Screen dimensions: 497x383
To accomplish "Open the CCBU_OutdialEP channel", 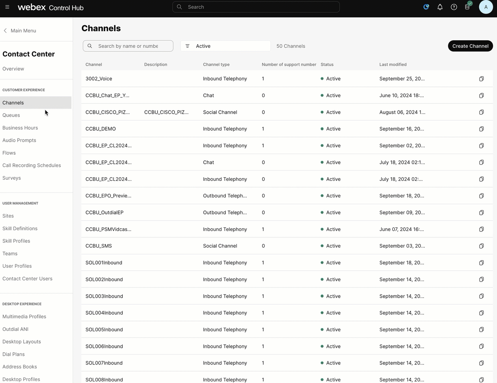I will [105, 212].
